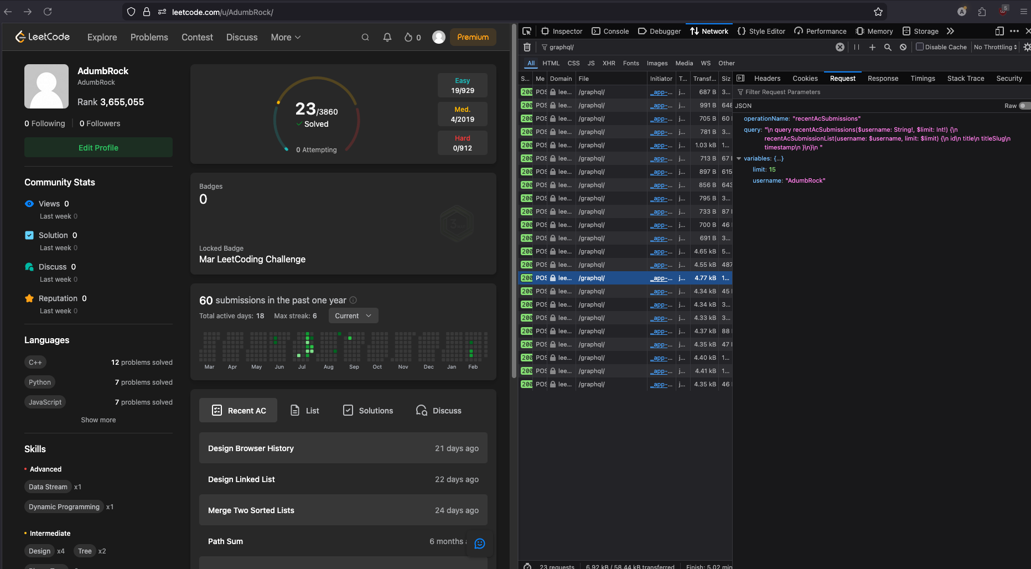Open Network settings gear

click(x=1027, y=47)
